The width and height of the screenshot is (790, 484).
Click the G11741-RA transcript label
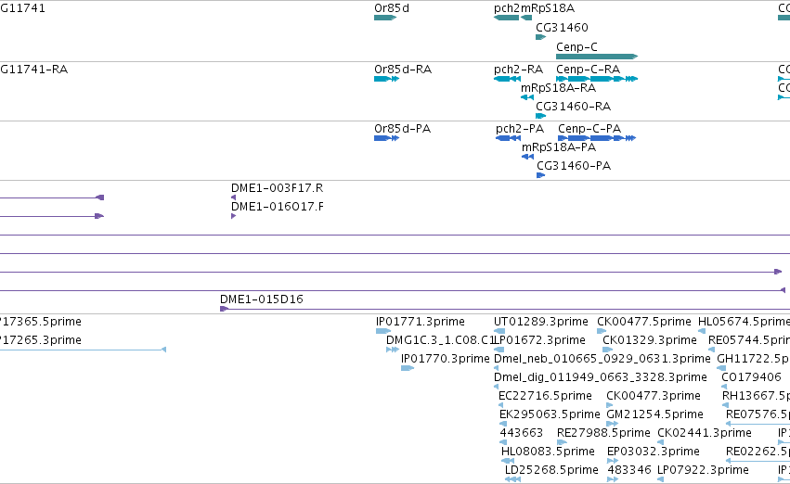click(x=33, y=70)
